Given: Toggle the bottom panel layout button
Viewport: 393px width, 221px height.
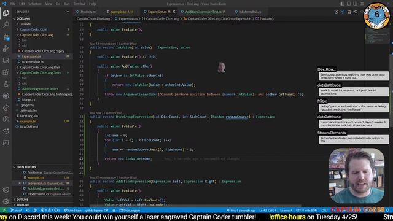Looking at the screenshot, I should point(349,4).
